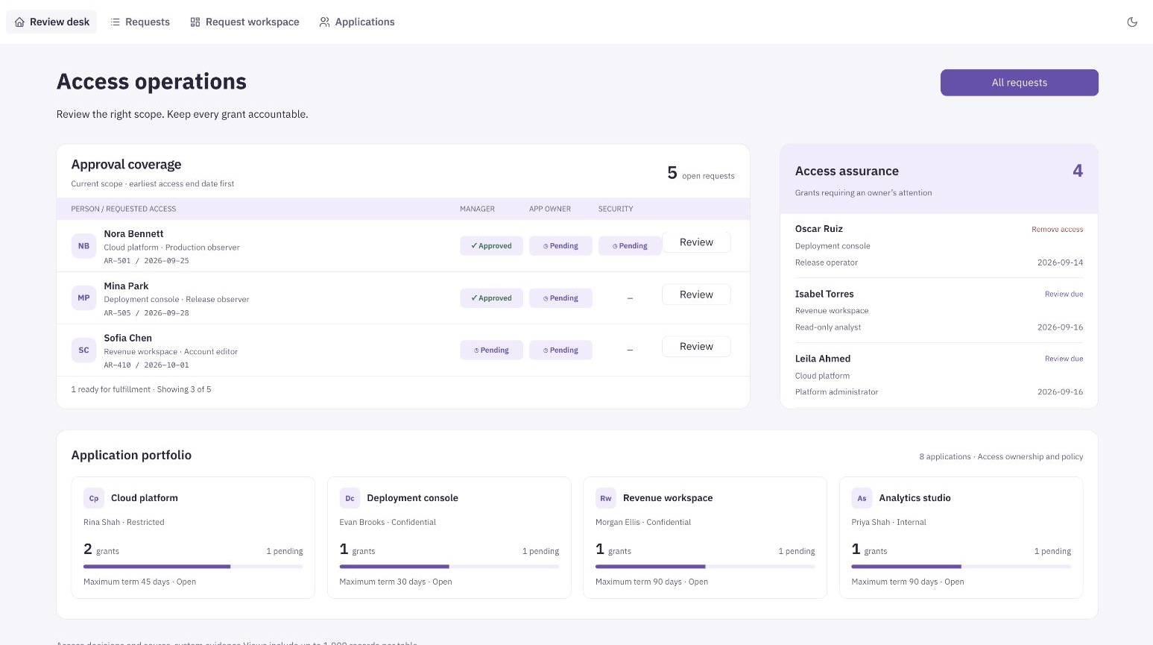Click the Rw icon on Revenue workspace card

coord(606,498)
